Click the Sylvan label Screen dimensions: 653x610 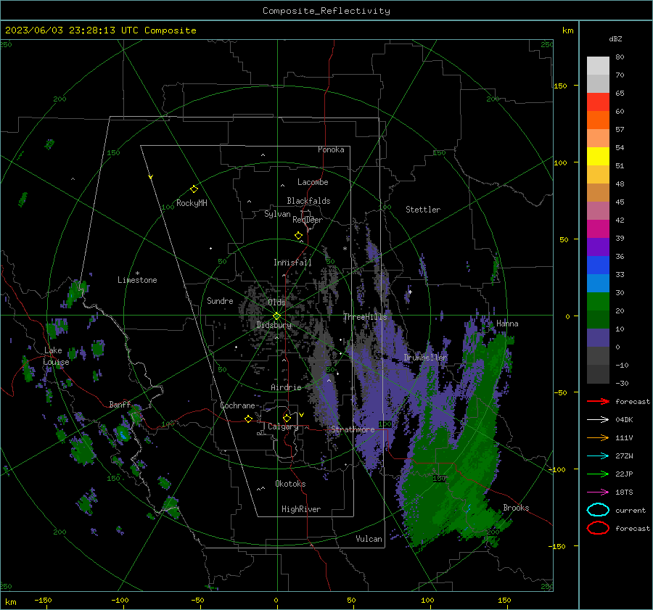[277, 214]
